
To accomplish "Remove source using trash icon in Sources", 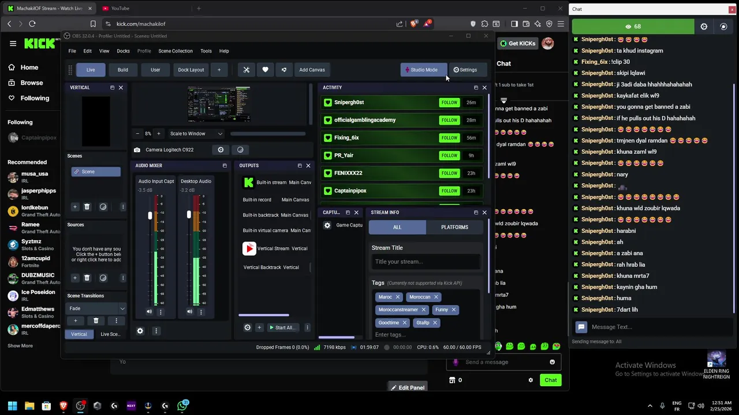I will click(87, 278).
